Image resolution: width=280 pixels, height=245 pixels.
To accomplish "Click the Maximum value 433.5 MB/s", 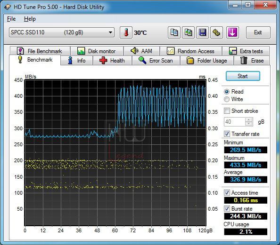I will coord(246,165).
